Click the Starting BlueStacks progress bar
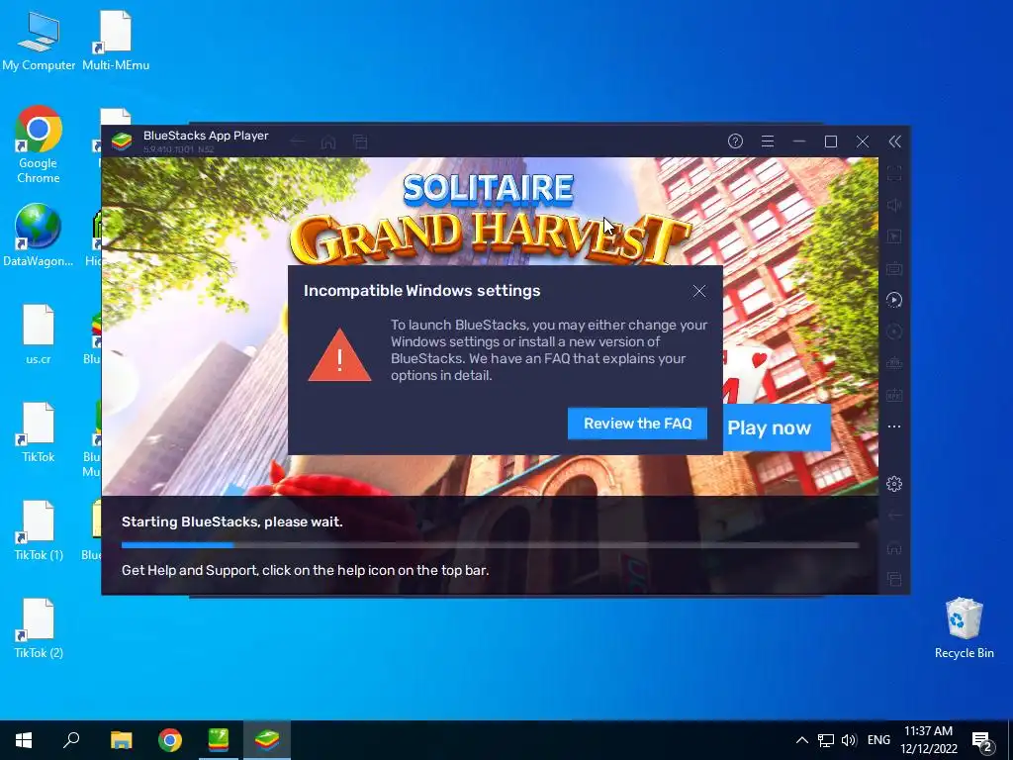 (491, 545)
